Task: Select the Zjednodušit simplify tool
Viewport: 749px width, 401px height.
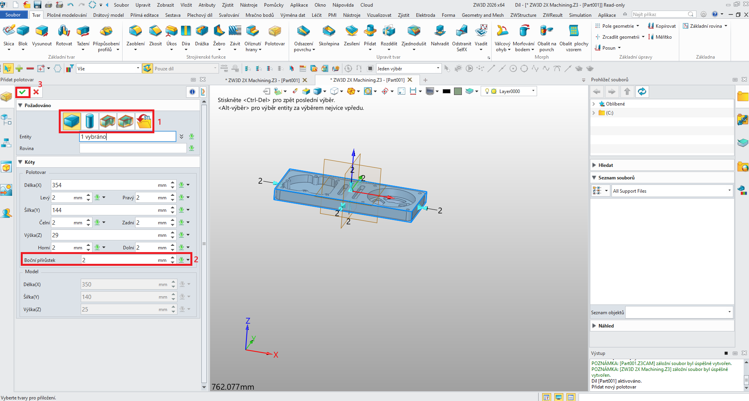Action: click(x=414, y=36)
